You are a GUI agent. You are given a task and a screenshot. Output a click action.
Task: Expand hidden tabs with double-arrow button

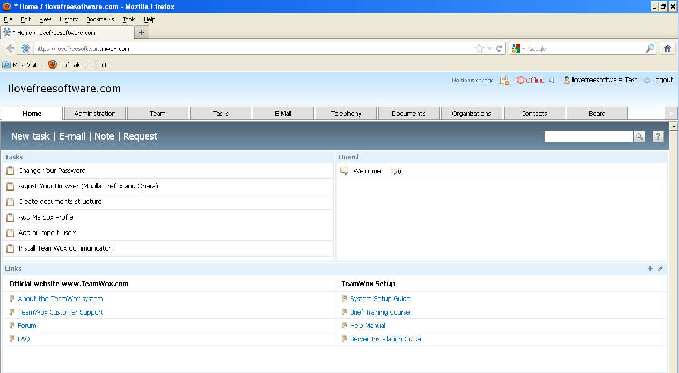point(670,113)
